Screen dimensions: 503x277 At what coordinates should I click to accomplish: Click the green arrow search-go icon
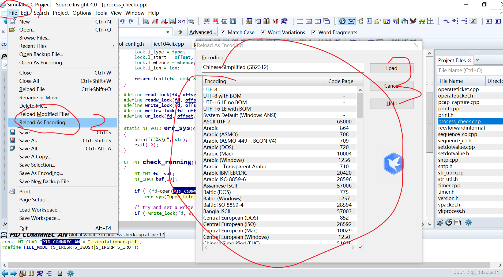(180, 32)
